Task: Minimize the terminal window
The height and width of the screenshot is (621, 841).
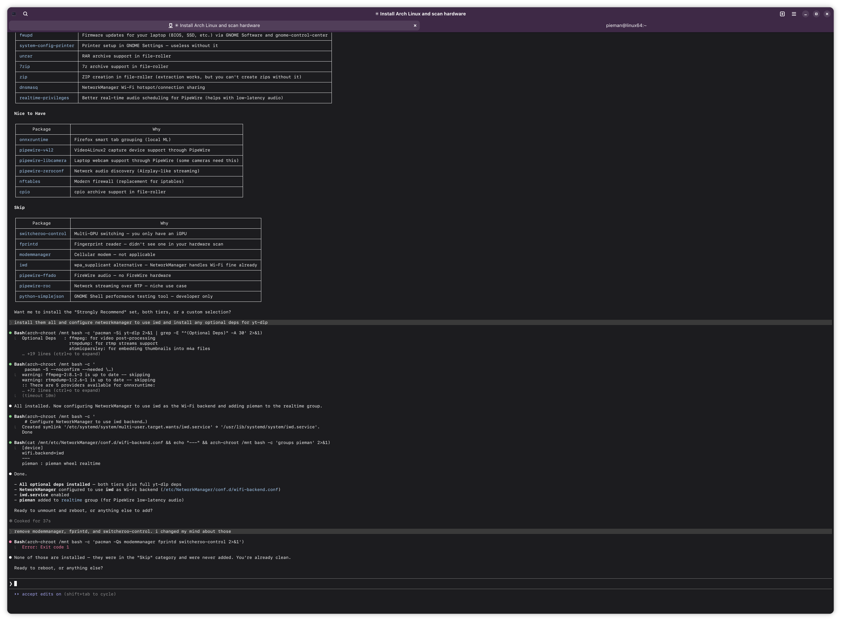Action: [805, 14]
